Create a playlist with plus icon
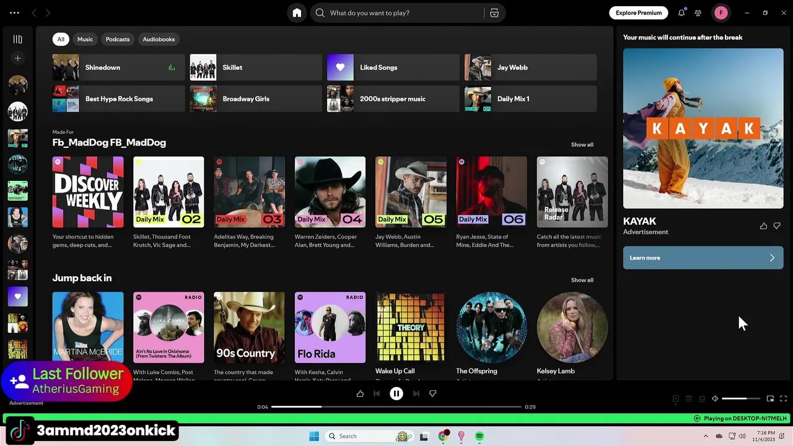The width and height of the screenshot is (793, 446). 17,58
